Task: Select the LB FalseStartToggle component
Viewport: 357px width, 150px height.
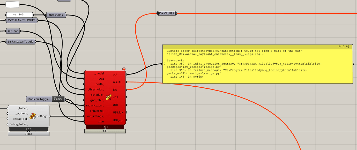Action: [x=20, y=41]
